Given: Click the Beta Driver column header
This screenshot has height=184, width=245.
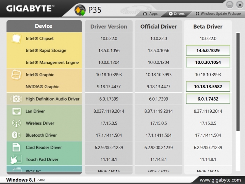Looking at the screenshot, I should (208, 26).
